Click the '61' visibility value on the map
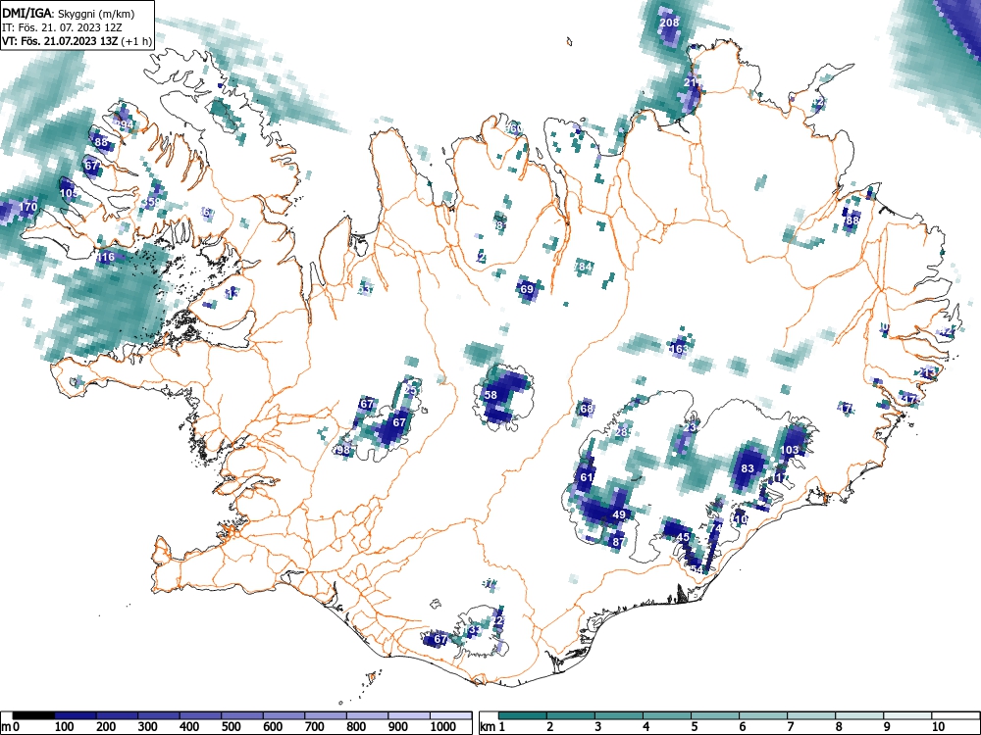Image resolution: width=981 pixels, height=735 pixels. (x=587, y=477)
